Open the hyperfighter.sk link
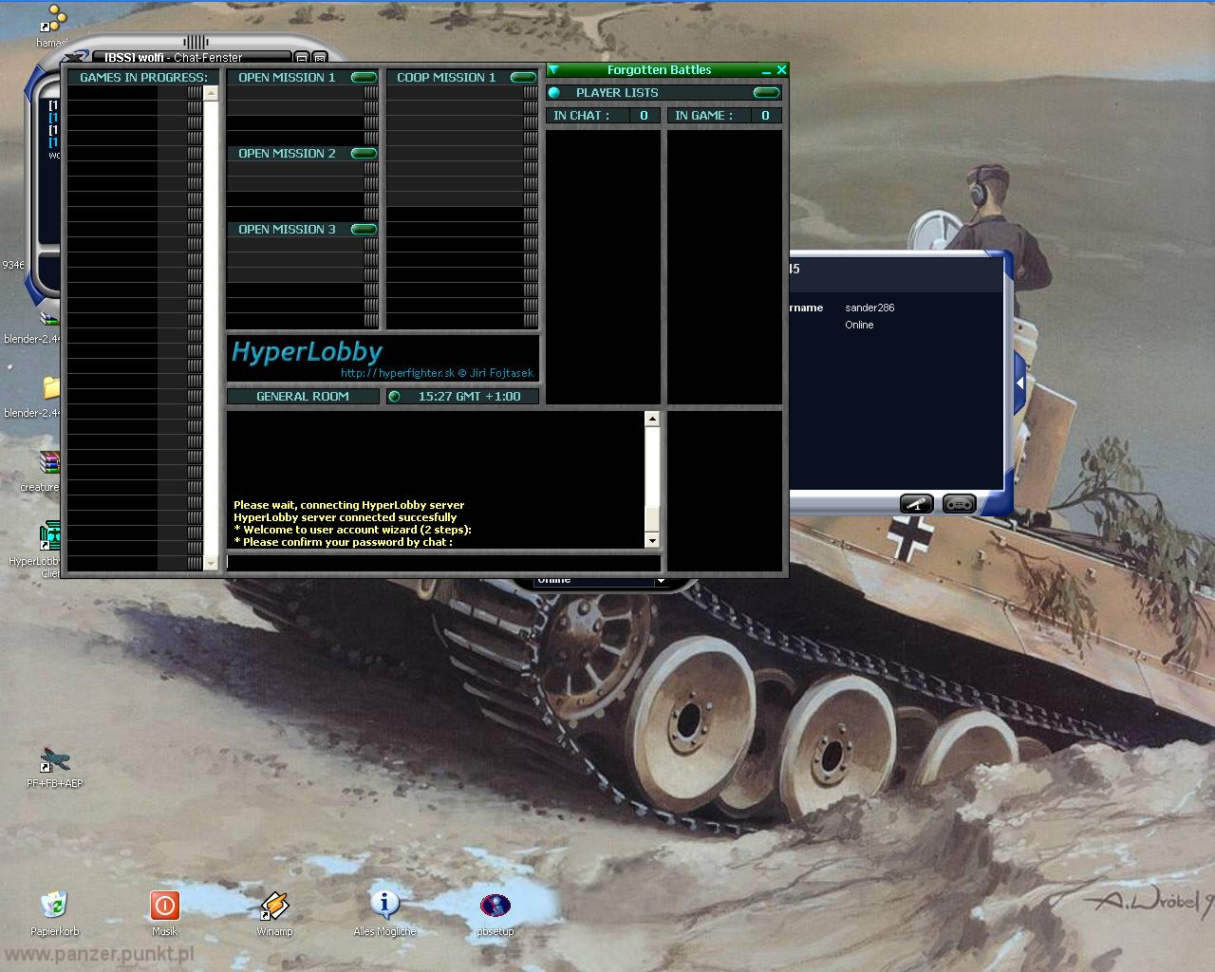Viewport: 1215px width, 972px height. pyautogui.click(x=398, y=373)
